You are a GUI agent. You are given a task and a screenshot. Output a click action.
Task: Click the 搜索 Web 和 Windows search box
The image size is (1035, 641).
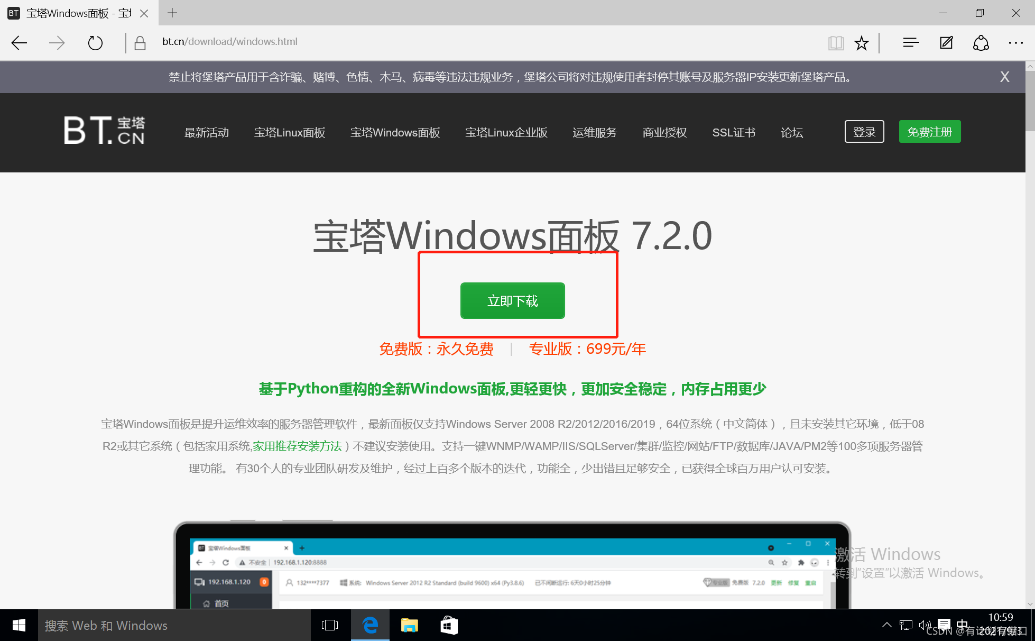174,625
